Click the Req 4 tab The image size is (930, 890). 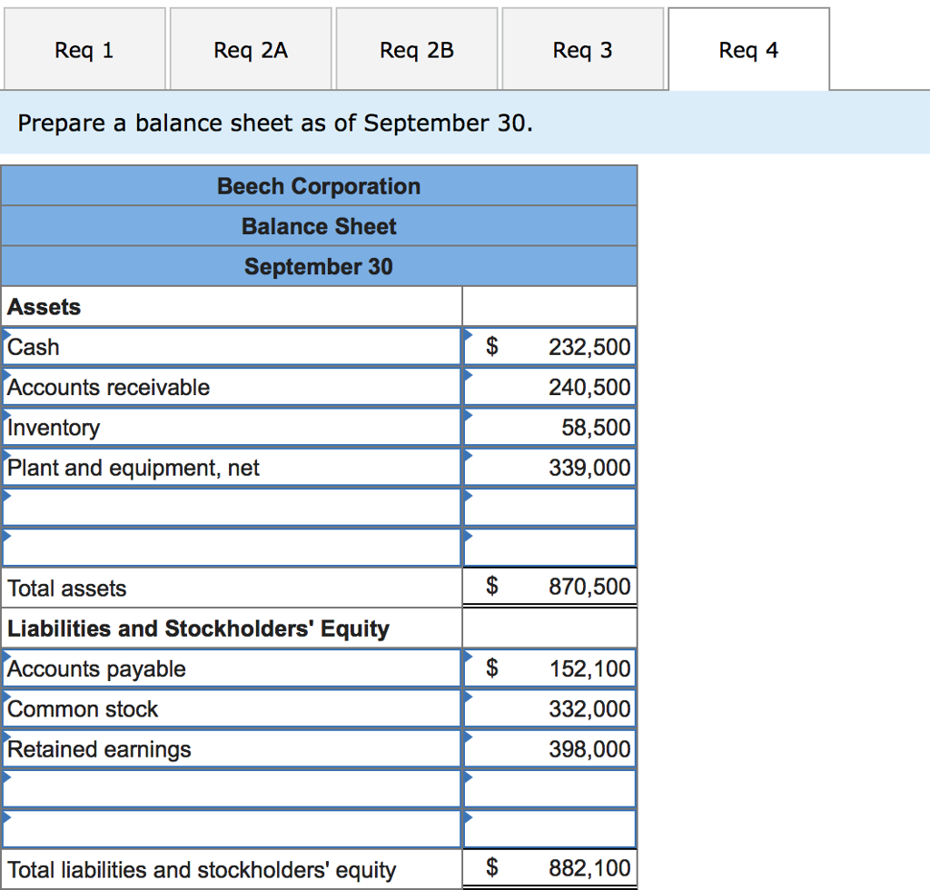[x=748, y=50]
